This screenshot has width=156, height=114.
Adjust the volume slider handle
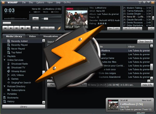tap(46, 19)
